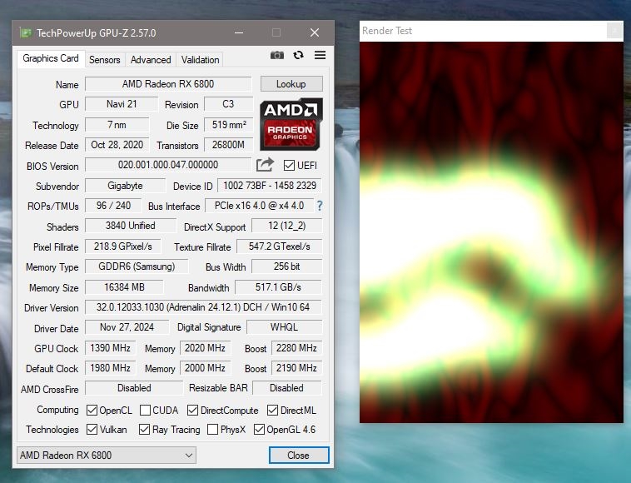Click the GPU value Navi 21
Screen dimensions: 631x483
[122, 104]
